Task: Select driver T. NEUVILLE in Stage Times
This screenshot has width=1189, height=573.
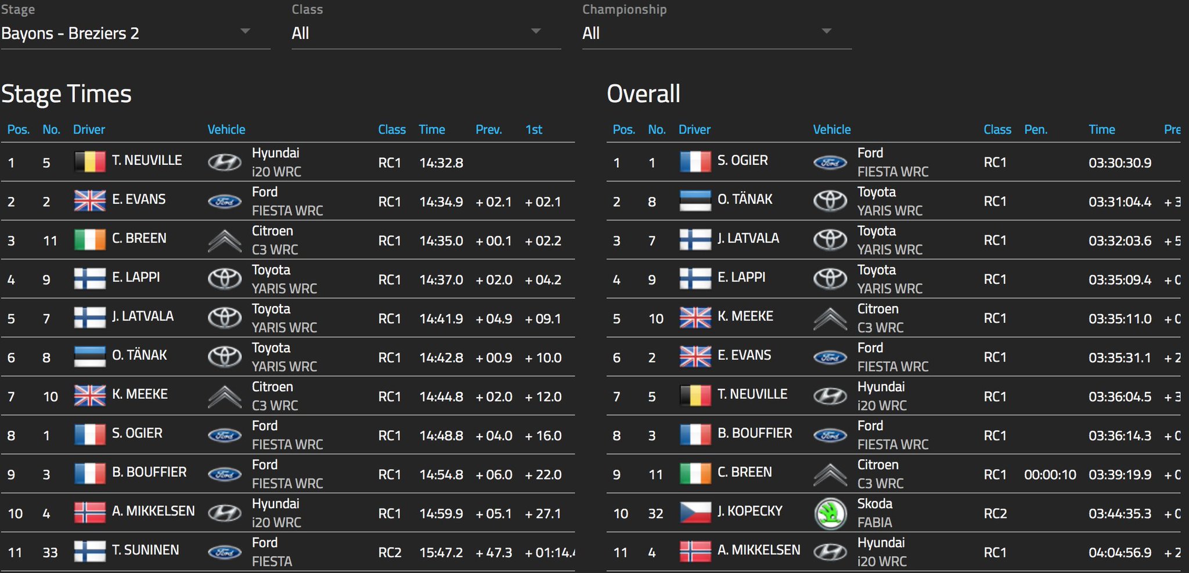Action: (x=147, y=161)
